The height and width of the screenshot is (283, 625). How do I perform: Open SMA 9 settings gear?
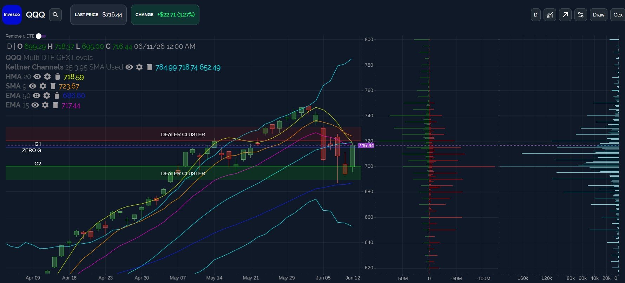43,86
